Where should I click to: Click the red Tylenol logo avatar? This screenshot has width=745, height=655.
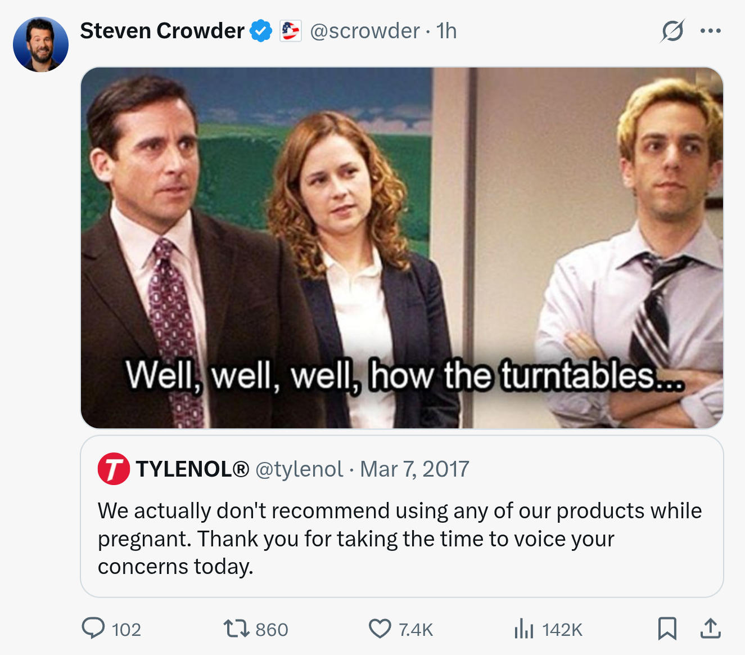(x=114, y=469)
